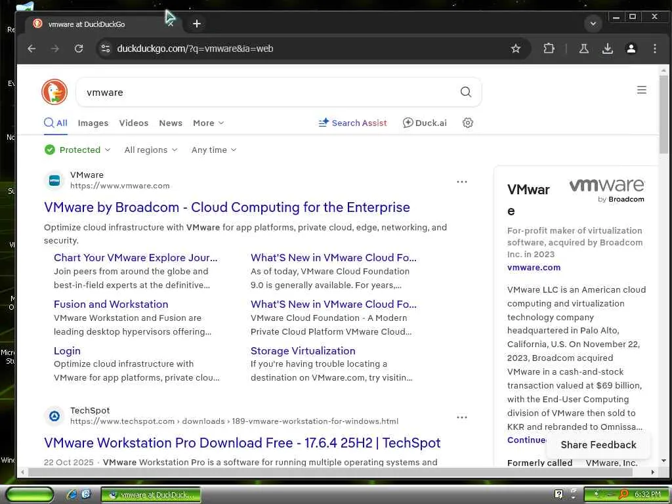Image resolution: width=672 pixels, height=504 pixels.
Task: Click the Share Feedback button
Action: [598, 445]
